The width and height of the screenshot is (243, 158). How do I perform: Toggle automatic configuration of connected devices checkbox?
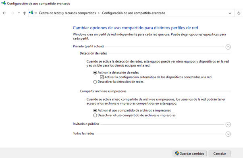pos(102,77)
